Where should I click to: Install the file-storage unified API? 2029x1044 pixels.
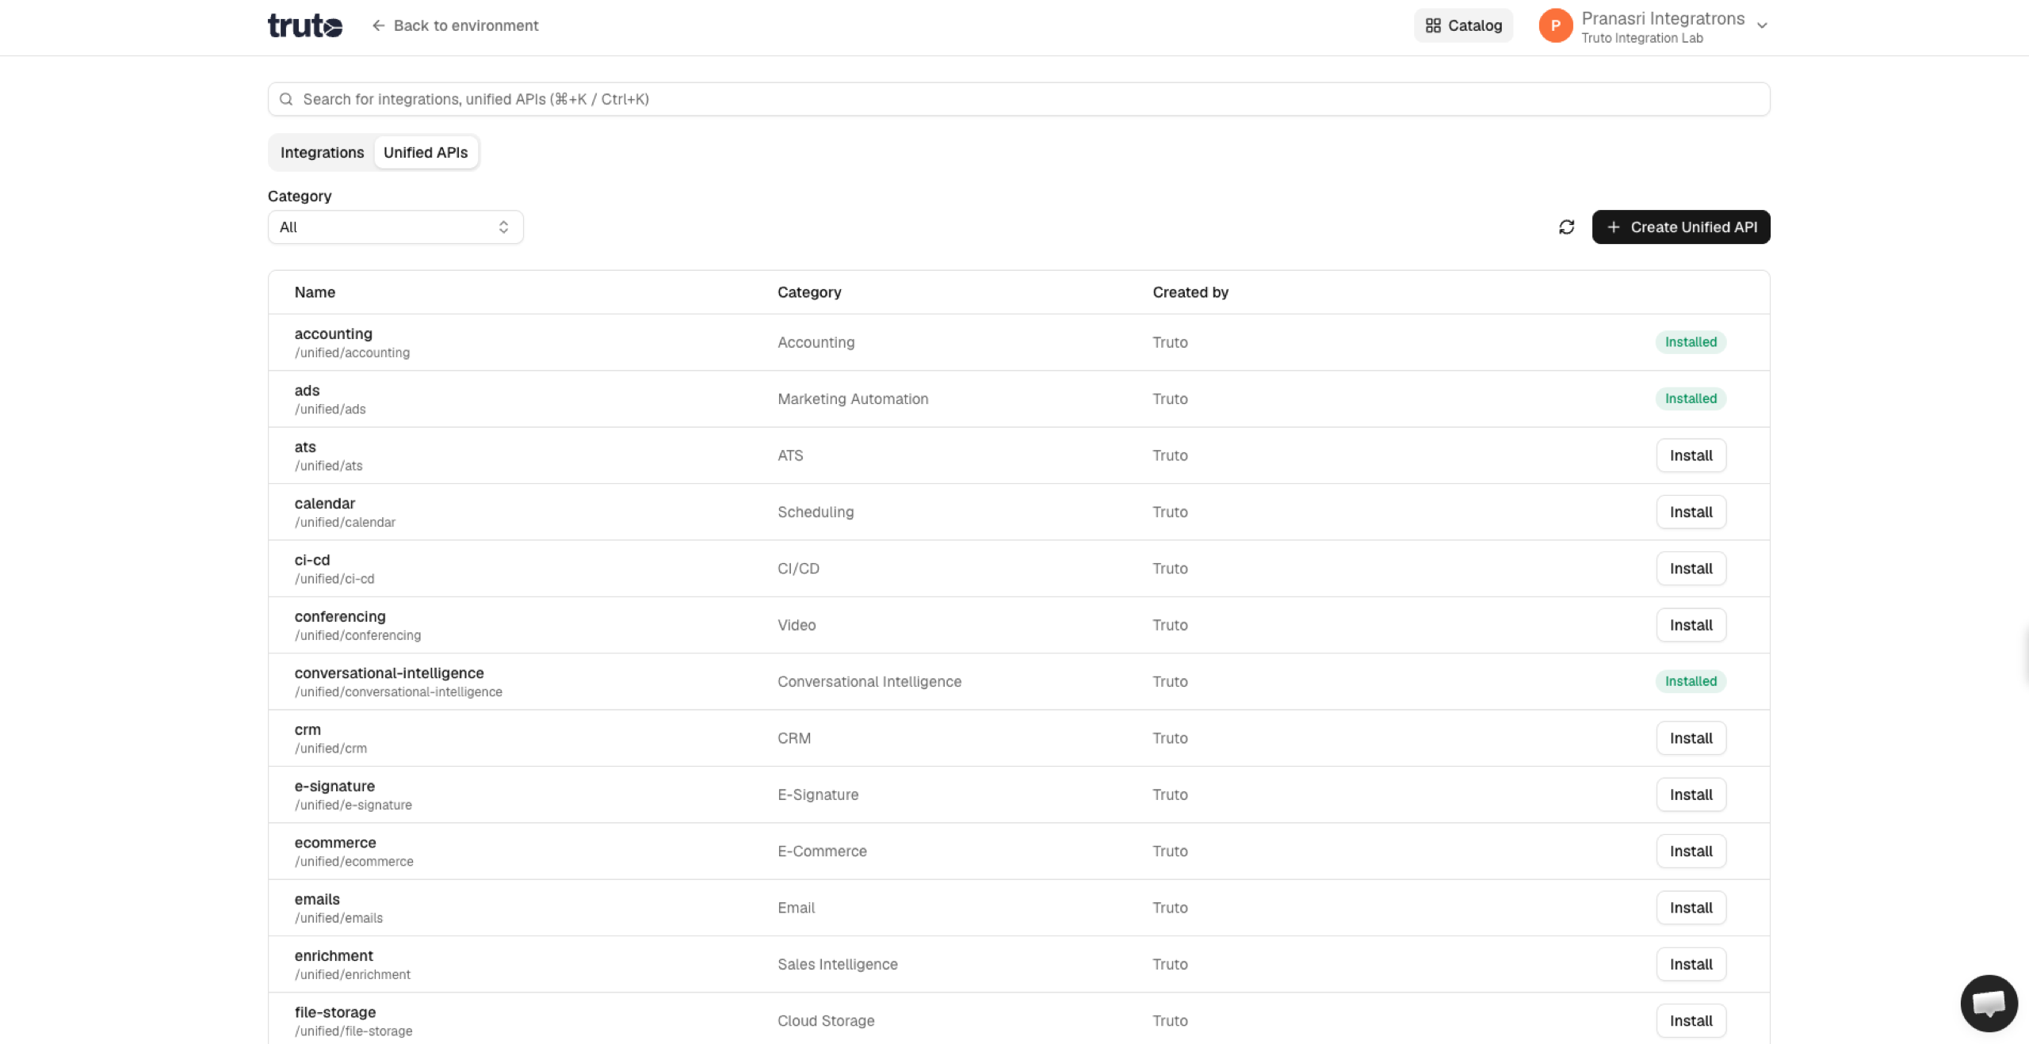pos(1691,1021)
